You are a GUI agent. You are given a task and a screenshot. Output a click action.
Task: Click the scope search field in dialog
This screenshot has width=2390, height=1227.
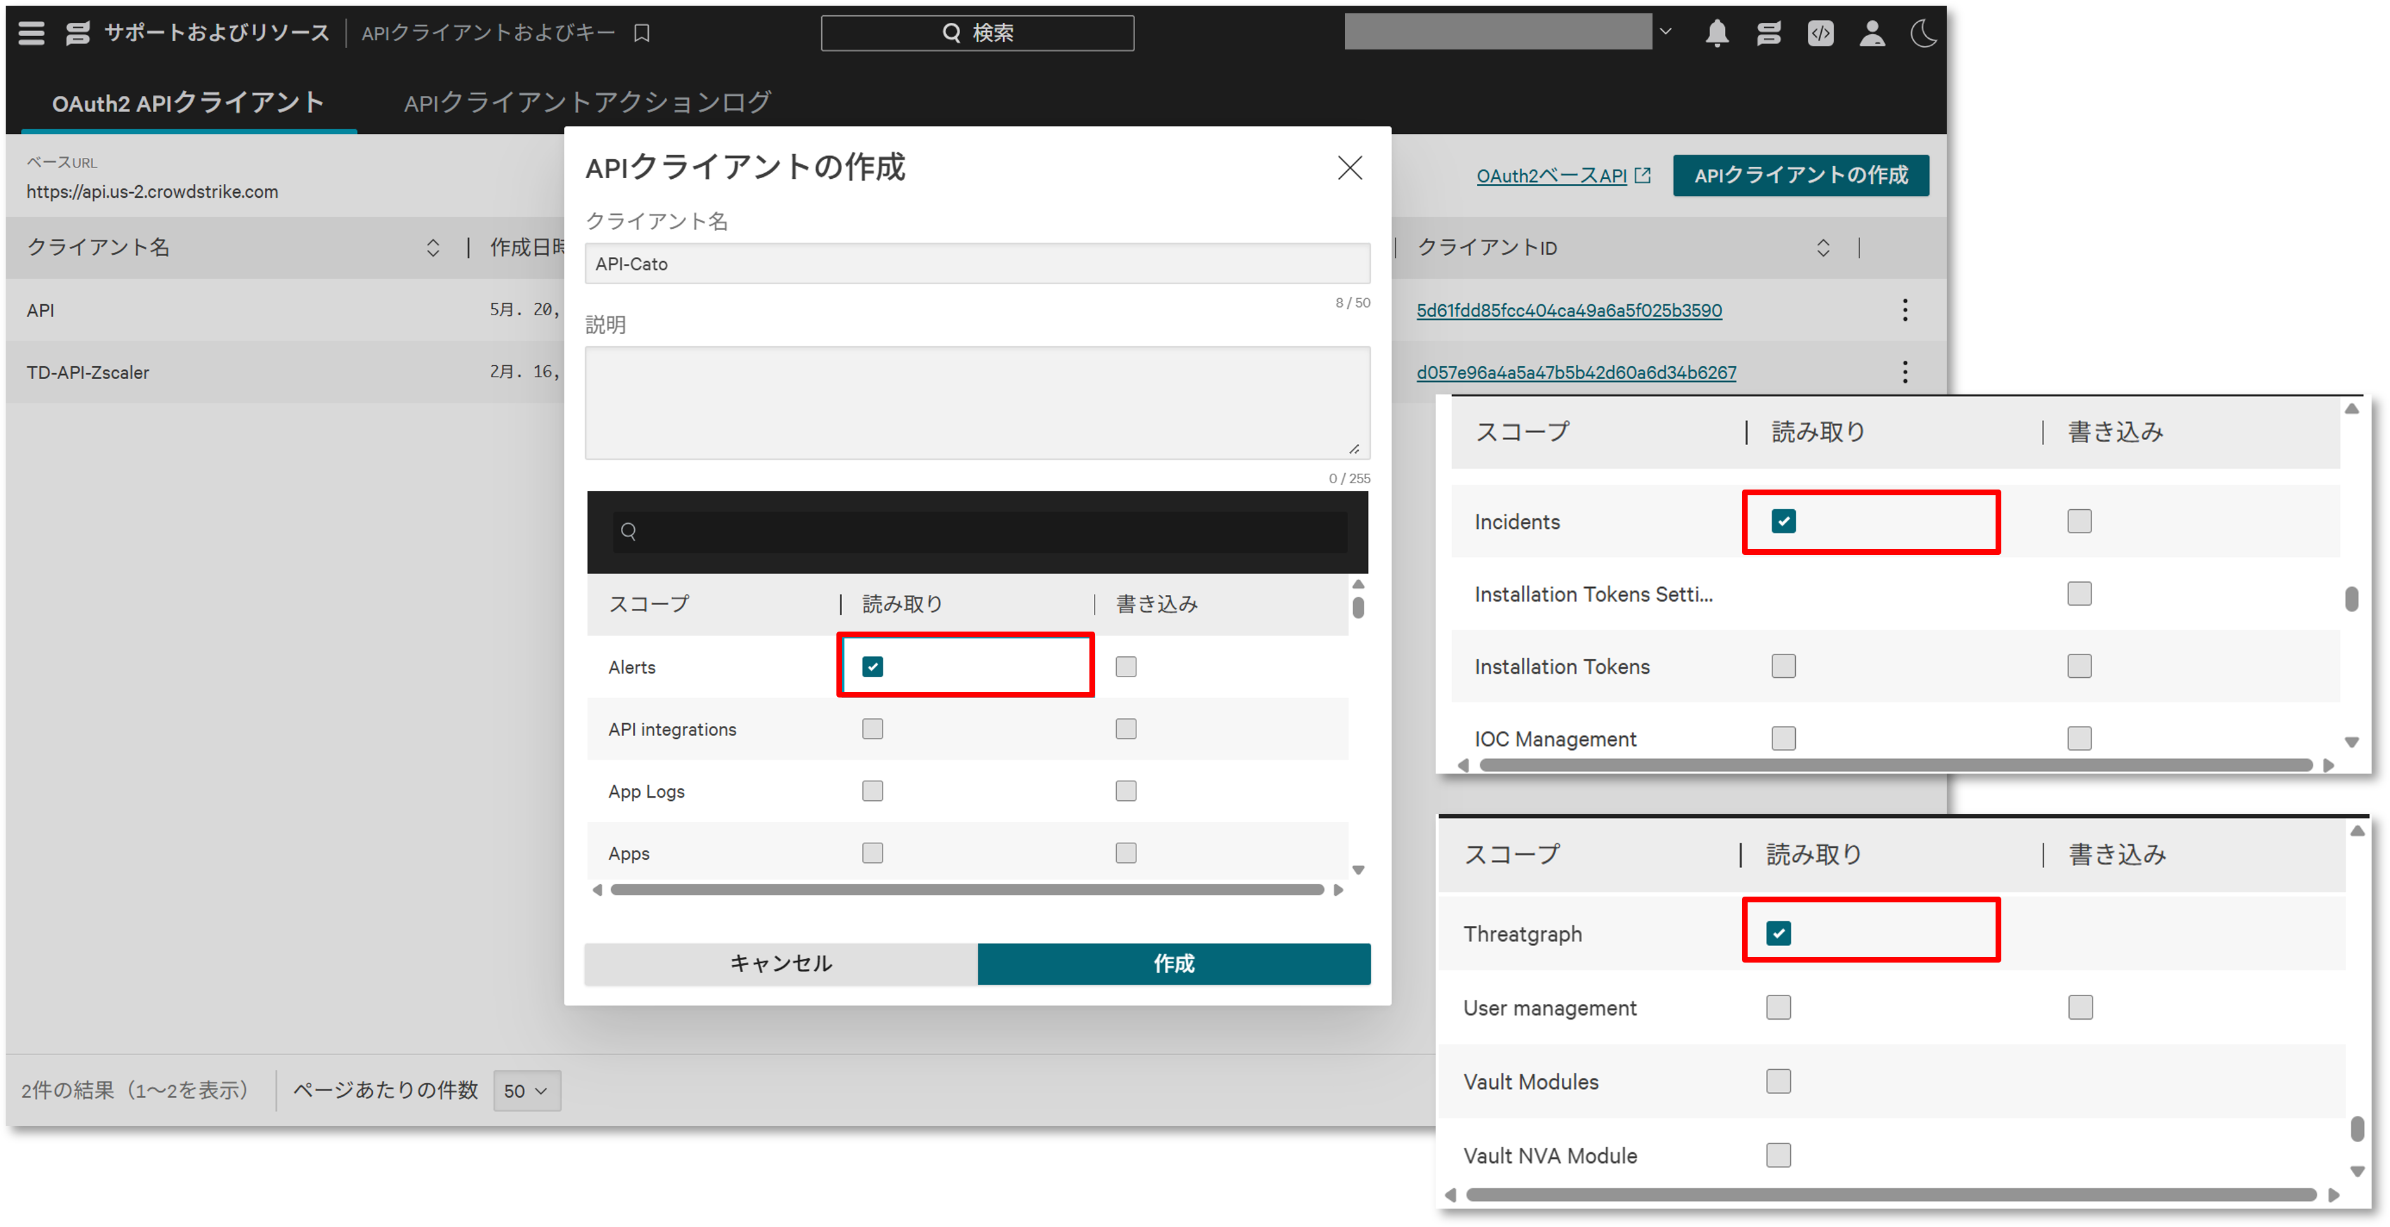tap(980, 531)
